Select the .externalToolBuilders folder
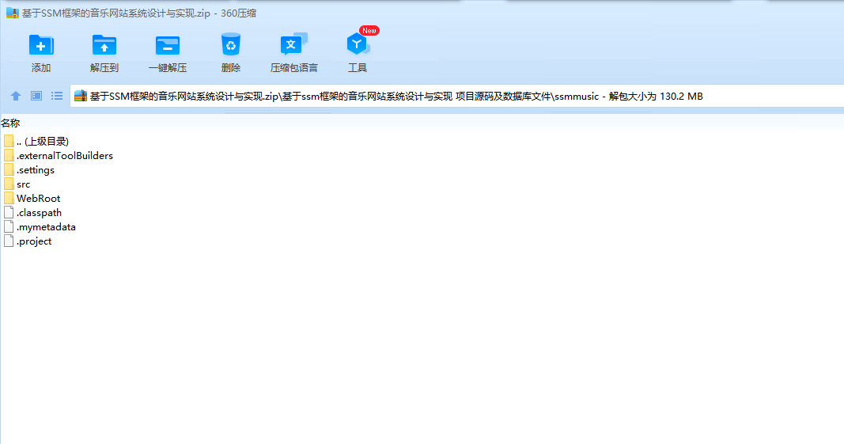Image resolution: width=844 pixels, height=444 pixels. (x=65, y=156)
